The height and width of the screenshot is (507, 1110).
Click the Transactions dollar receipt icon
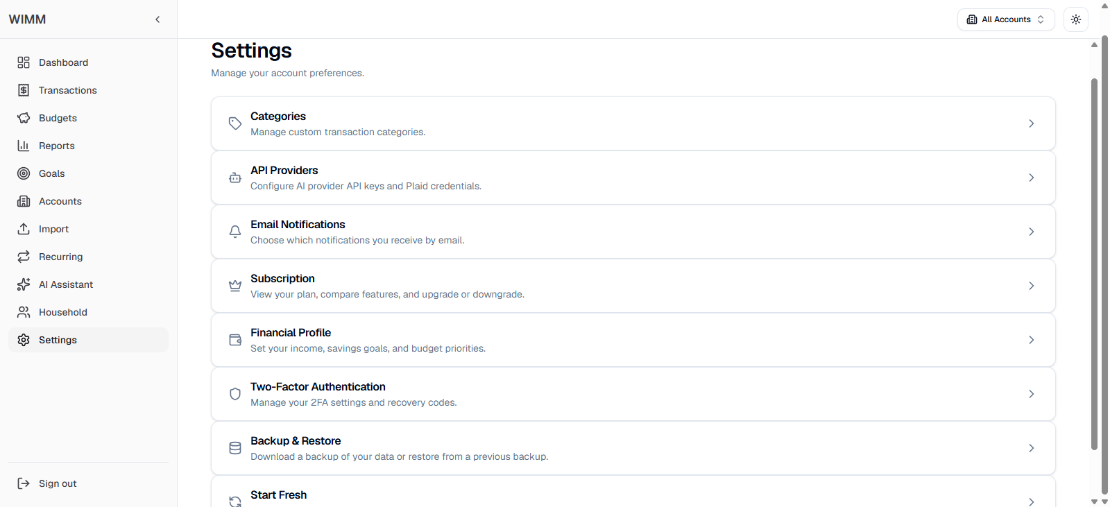point(24,90)
